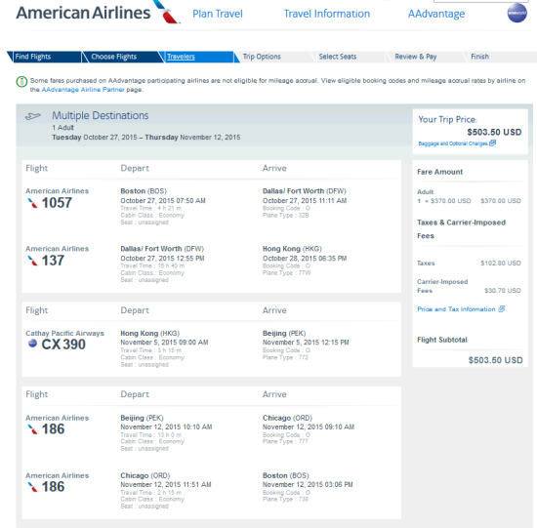Click the Cathay Pacific logo beside CX 390

coord(32,344)
